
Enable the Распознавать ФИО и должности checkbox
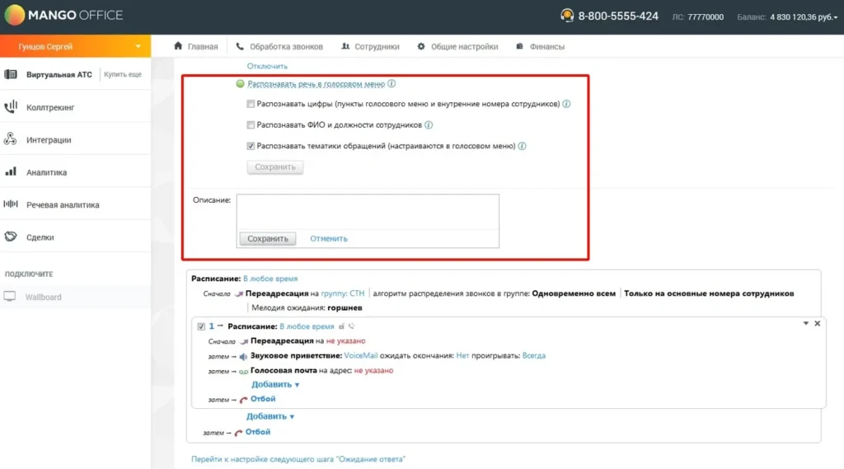pyautogui.click(x=251, y=125)
